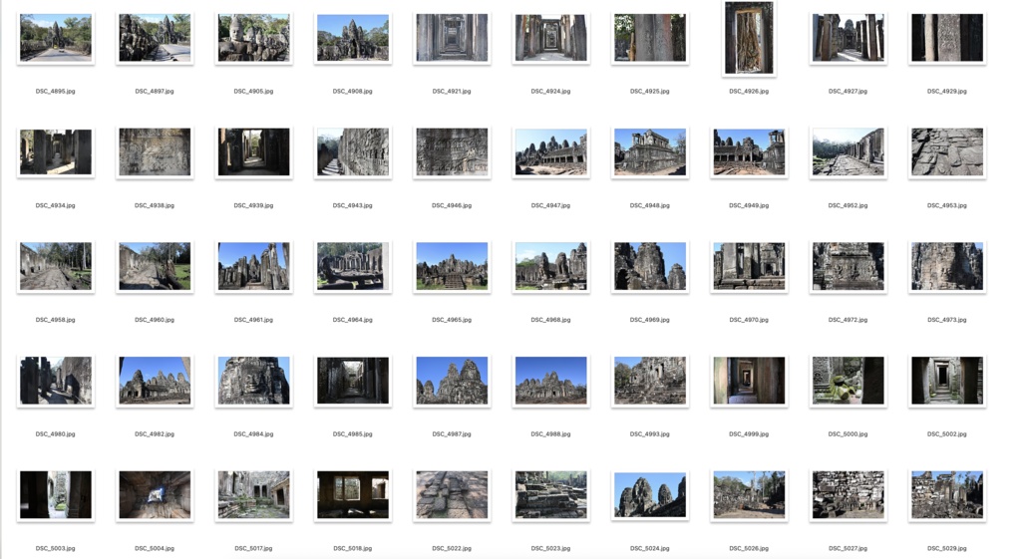The image size is (1021, 559).
Task: Select the DSC_4908.jpg photo thumbnail
Action: click(x=352, y=38)
